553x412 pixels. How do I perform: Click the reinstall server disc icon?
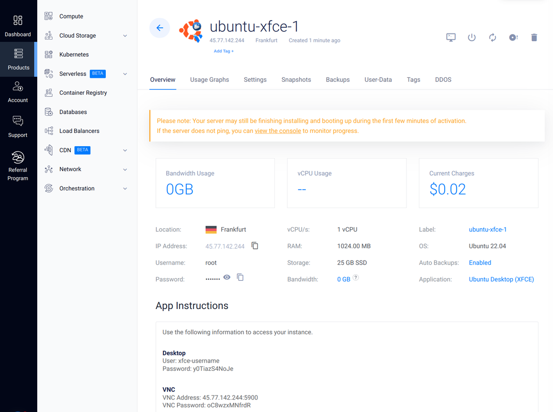point(513,37)
